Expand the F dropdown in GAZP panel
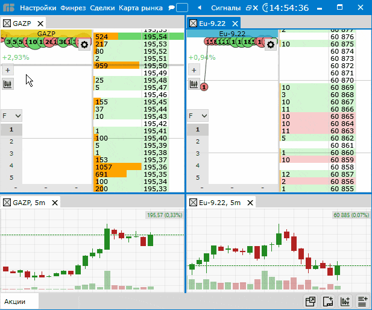The width and height of the screenshot is (372, 310). (11, 115)
